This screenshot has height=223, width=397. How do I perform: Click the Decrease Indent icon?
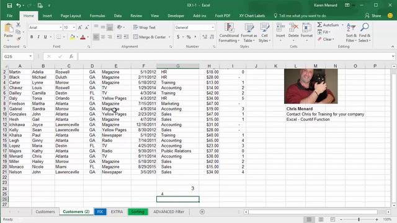click(x=119, y=37)
